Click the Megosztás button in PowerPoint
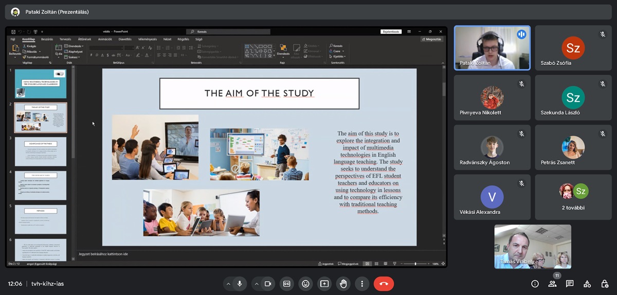Image resolution: width=617 pixels, height=295 pixels. [x=431, y=39]
